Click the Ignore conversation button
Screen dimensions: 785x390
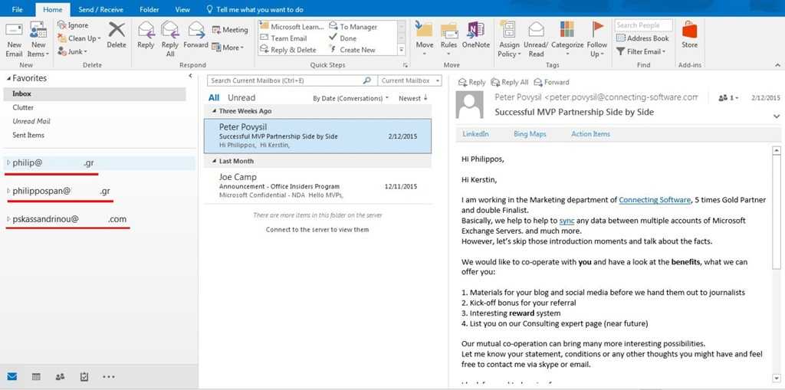73,25
